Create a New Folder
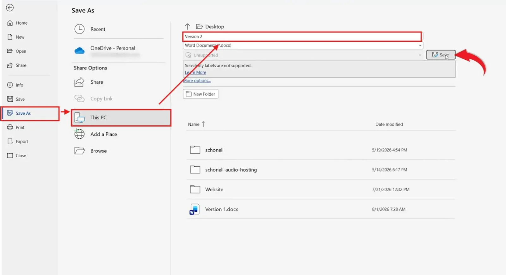Screen dimensions: 506x275 [201, 94]
